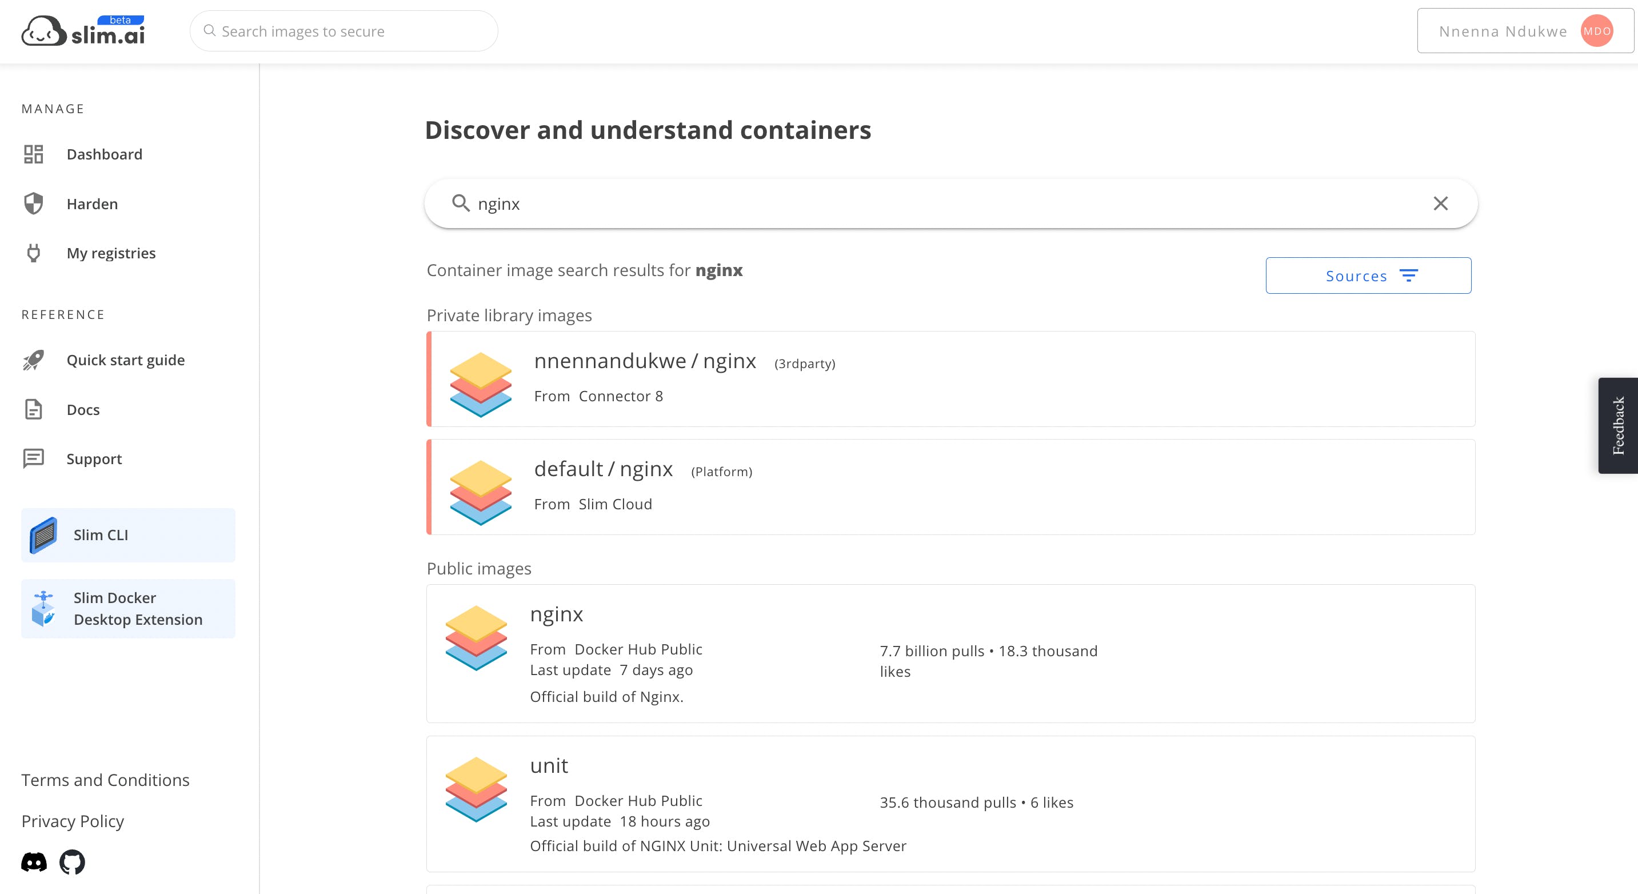Click the My registries plug icon
The image size is (1638, 894).
(x=34, y=253)
